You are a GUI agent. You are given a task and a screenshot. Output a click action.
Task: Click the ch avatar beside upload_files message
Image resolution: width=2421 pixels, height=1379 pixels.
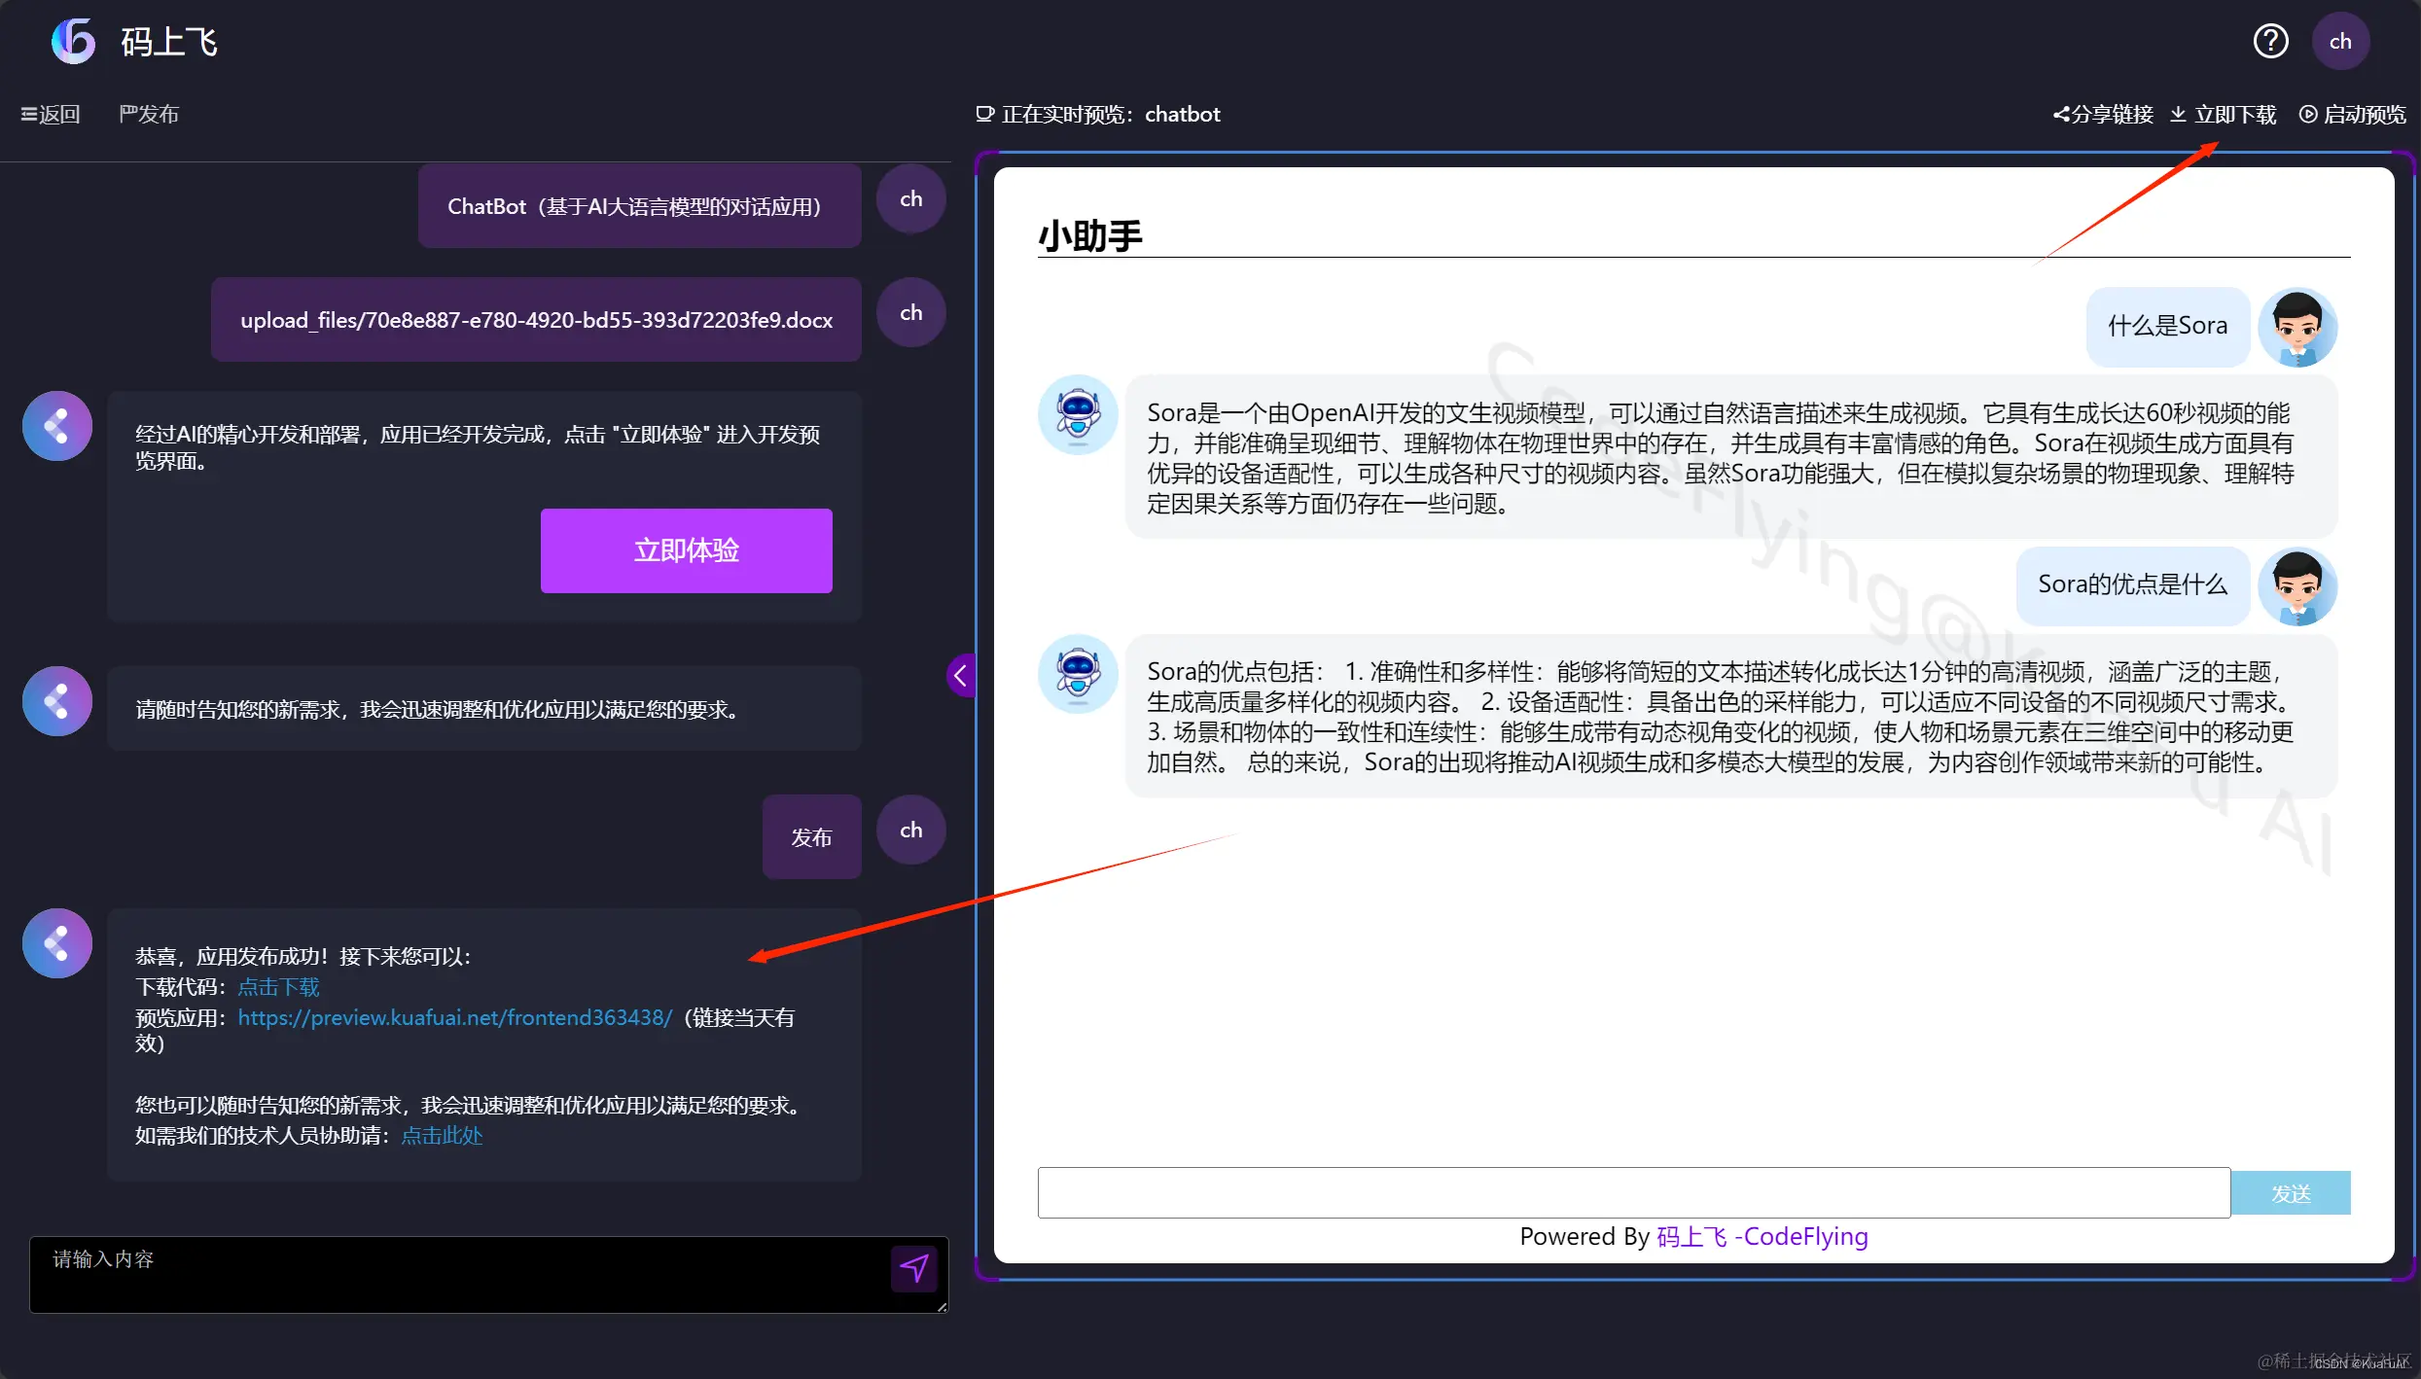[911, 313]
